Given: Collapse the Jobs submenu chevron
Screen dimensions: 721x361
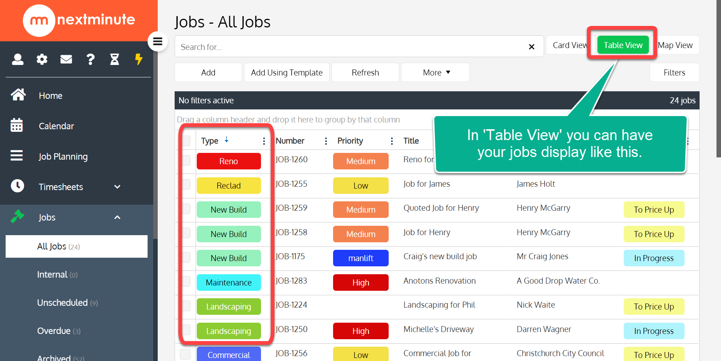Looking at the screenshot, I should coord(117,217).
